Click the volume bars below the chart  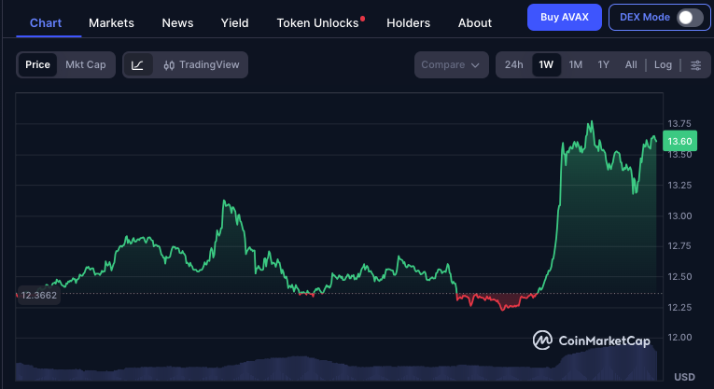[x=336, y=369]
